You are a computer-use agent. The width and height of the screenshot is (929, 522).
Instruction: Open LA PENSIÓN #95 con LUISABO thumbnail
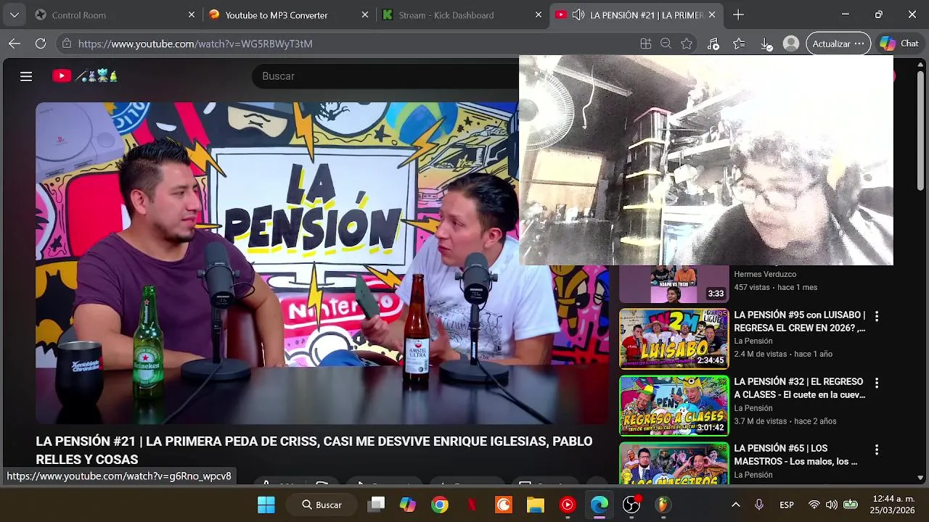(674, 339)
